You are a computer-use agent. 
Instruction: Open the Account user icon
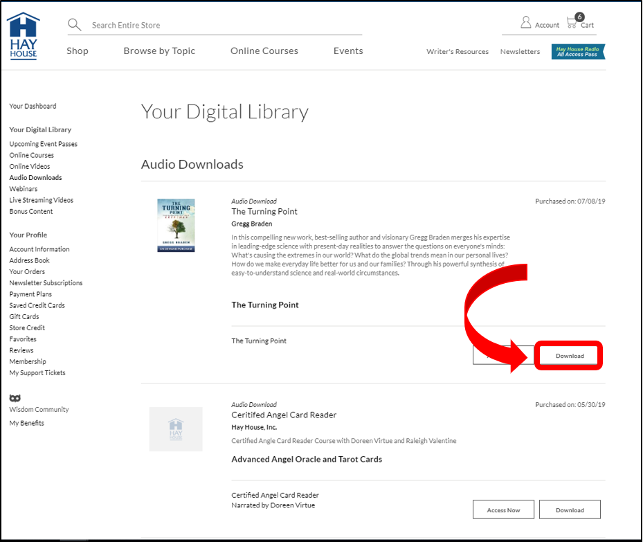[526, 23]
